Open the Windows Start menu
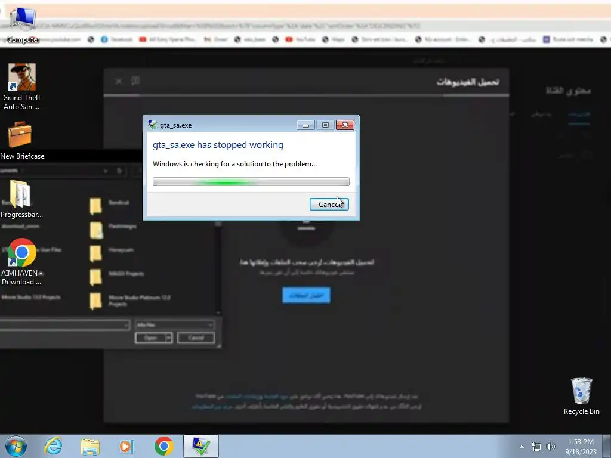Image resolution: width=611 pixels, height=458 pixels. tap(16, 446)
